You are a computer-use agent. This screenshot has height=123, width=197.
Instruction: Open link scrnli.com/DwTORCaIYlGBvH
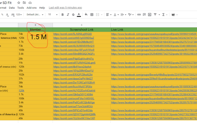[x=74, y=82]
